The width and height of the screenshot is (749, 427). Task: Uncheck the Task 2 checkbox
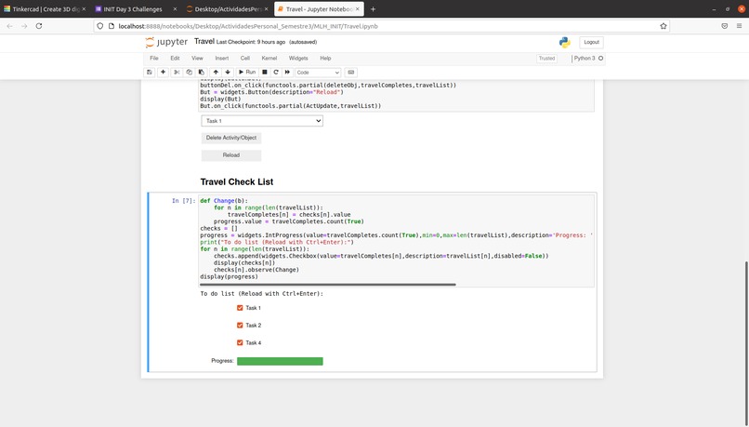240,326
